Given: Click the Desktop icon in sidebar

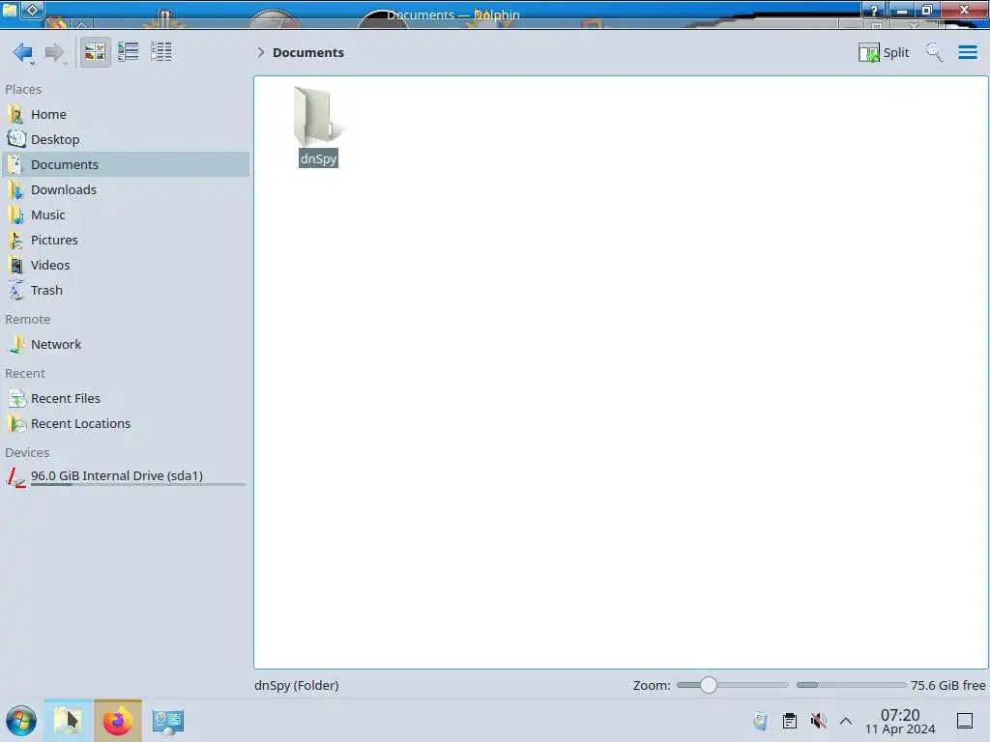Looking at the screenshot, I should point(16,139).
